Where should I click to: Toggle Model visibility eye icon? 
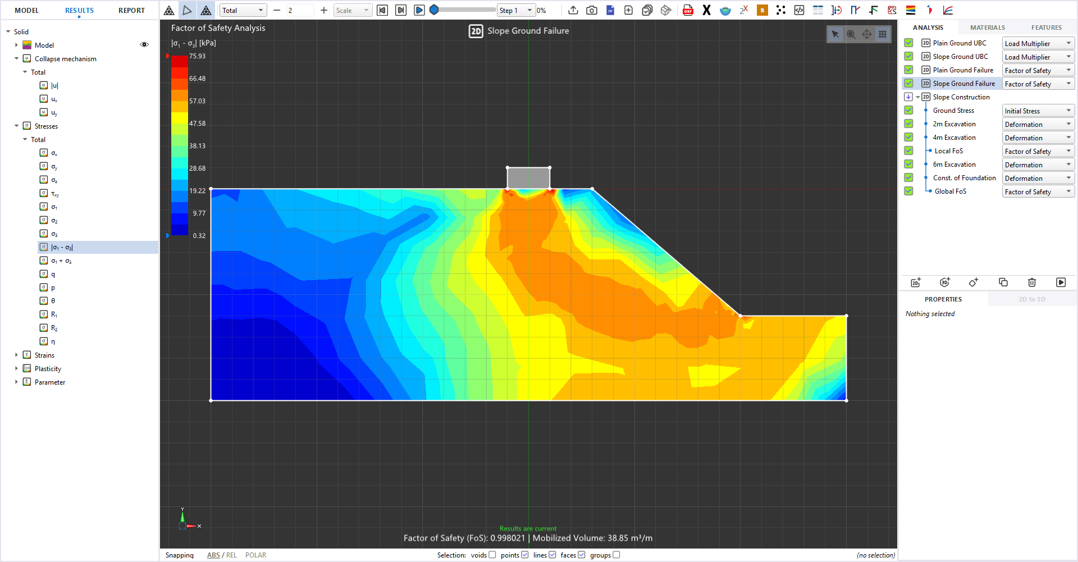tap(144, 45)
